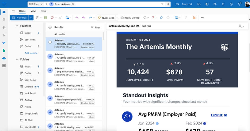Switch to the Home tab
250x131 pixels.
pyautogui.click(x=22, y=11)
